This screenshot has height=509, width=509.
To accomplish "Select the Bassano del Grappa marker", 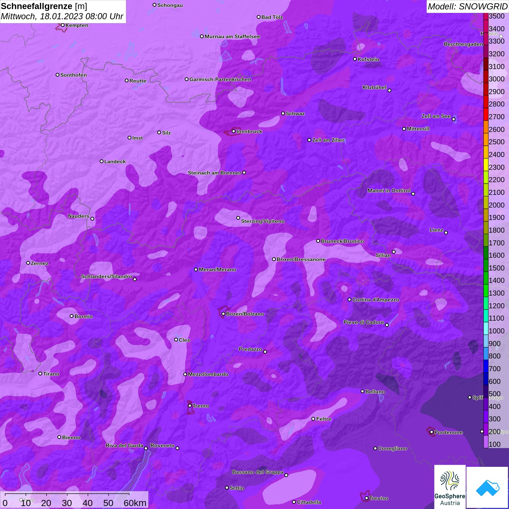I will coord(286,475).
